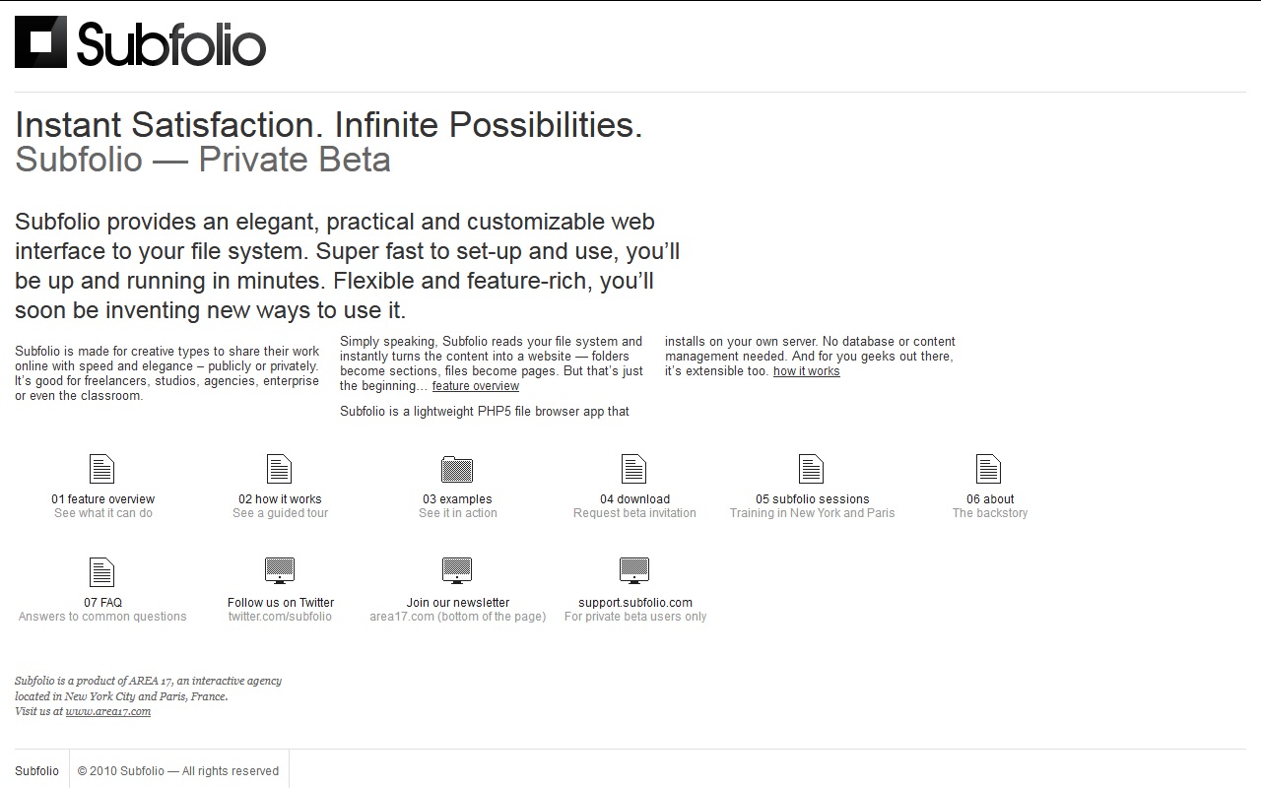Click the 'support.subfolio.com' label
This screenshot has height=788, width=1261.
[635, 603]
